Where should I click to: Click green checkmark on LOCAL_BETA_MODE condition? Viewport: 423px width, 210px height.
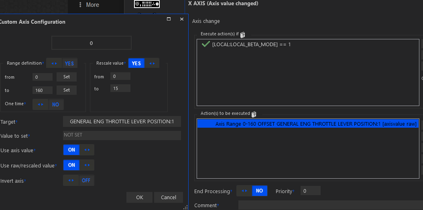tap(206, 44)
